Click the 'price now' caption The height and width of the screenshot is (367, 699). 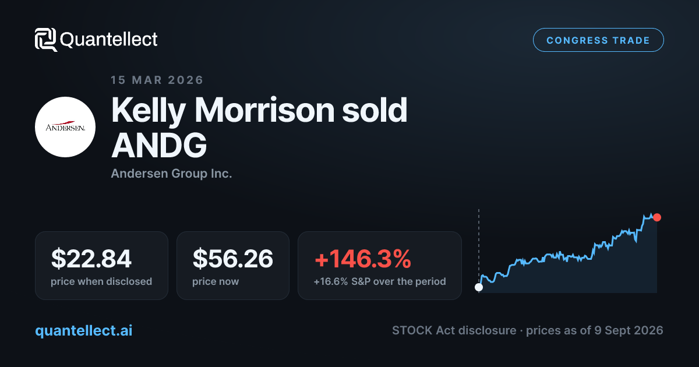click(216, 281)
